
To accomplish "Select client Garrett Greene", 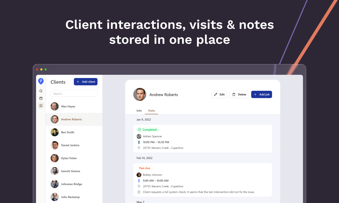I will (74, 171).
